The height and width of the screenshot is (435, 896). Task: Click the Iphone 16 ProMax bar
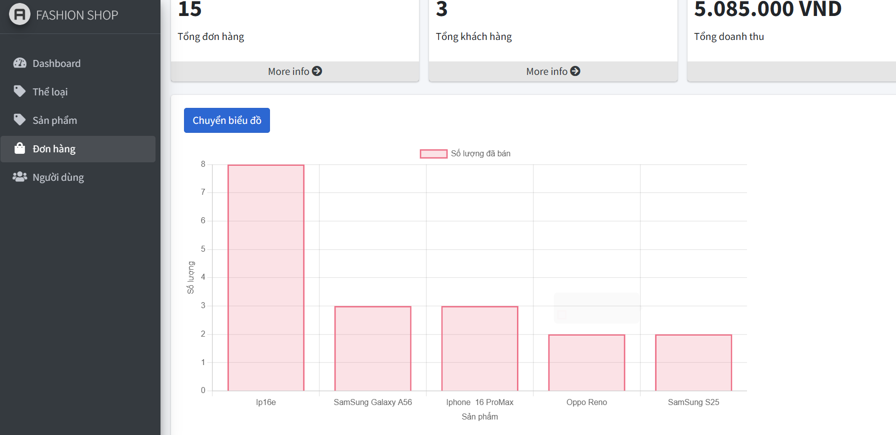point(480,349)
